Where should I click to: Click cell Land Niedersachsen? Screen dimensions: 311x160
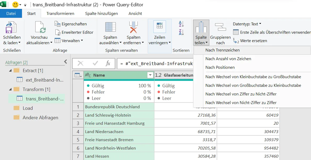coord(119,132)
